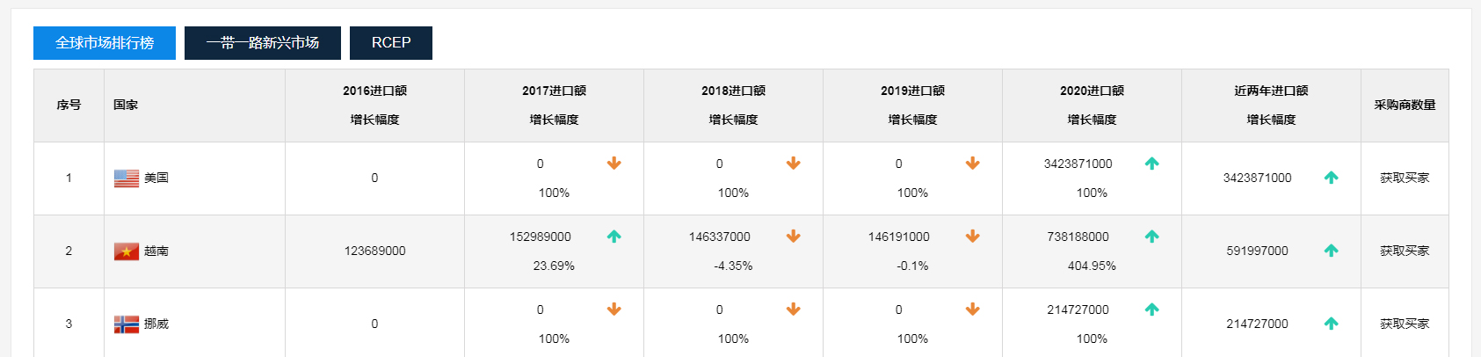Click 获取买家 link for 美国
The image size is (1481, 357).
(1405, 178)
